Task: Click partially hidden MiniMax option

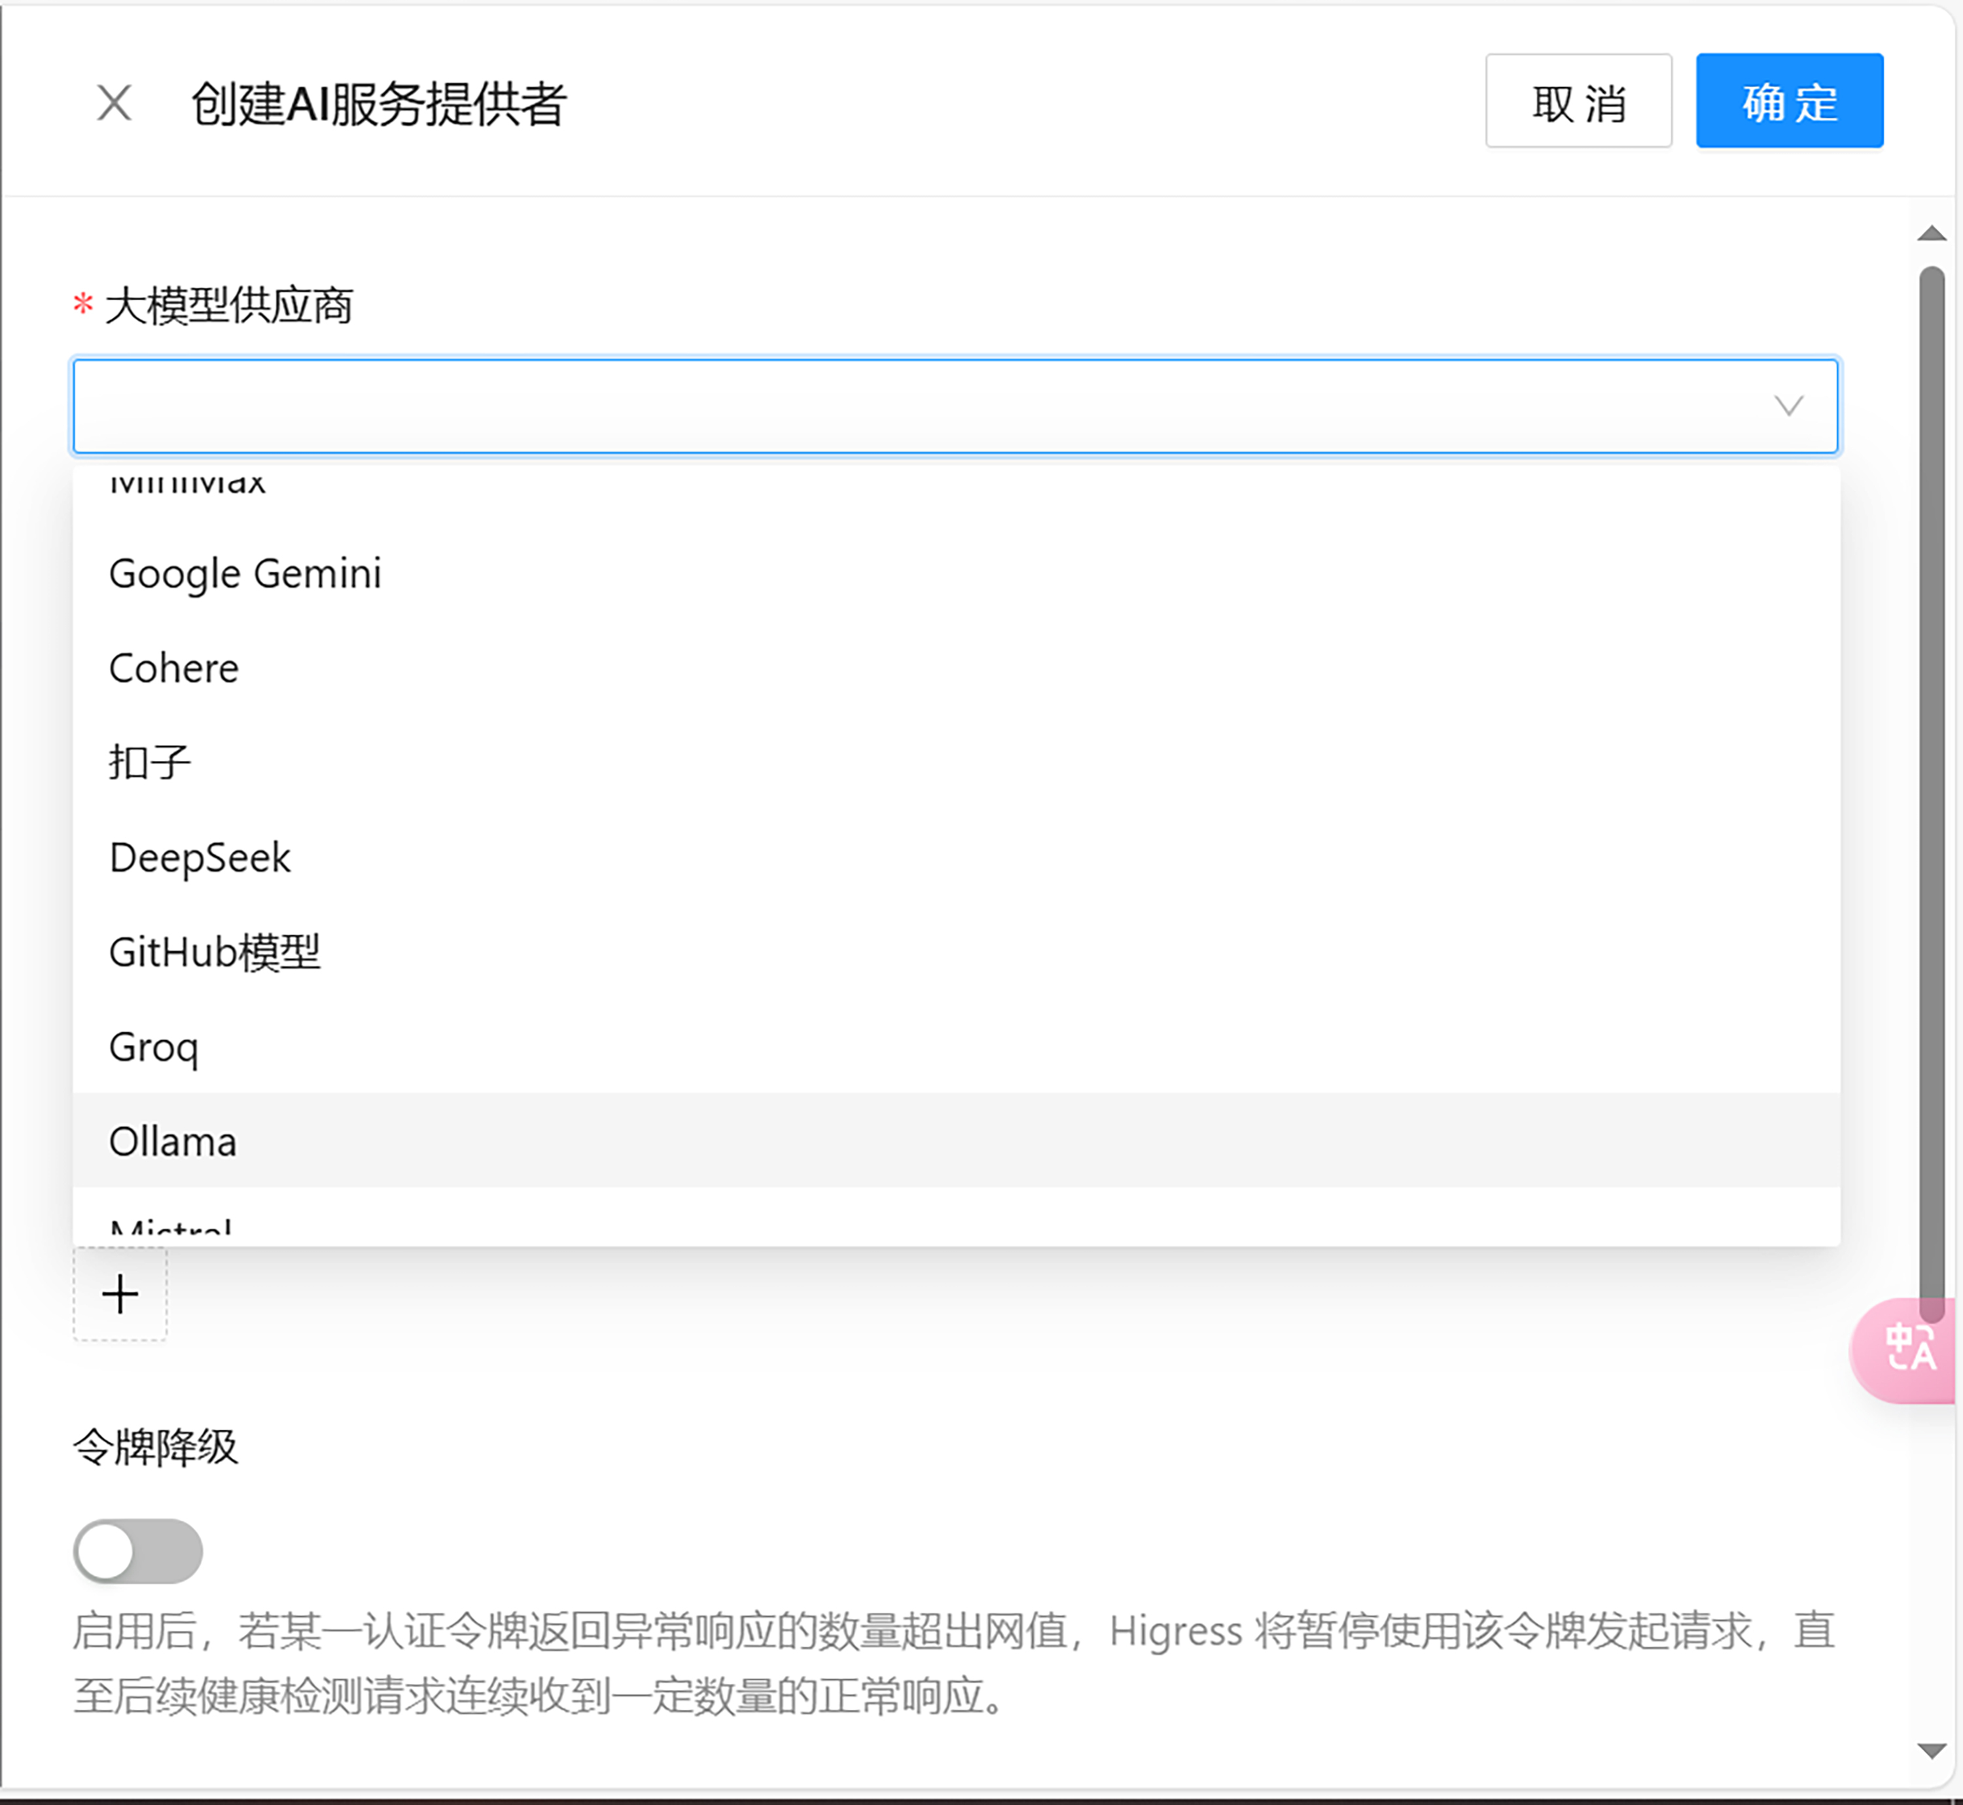Action: [x=188, y=483]
